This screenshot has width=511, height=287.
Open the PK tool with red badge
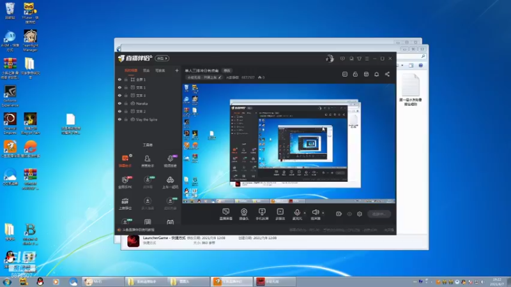pyautogui.click(x=125, y=182)
